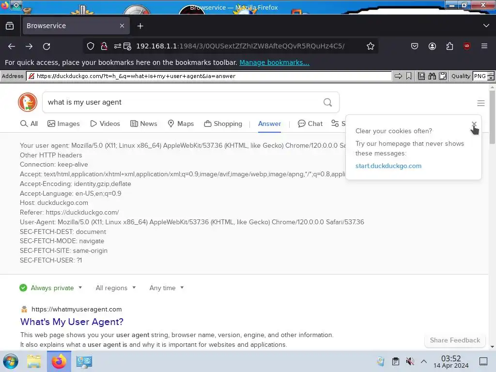Viewport: 496px width, 372px height.
Task: Click show desktop button
Action: pyautogui.click(x=483, y=361)
